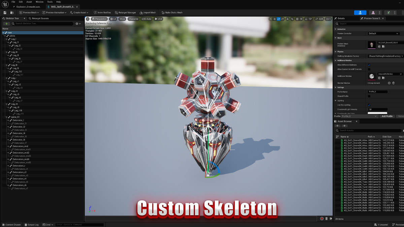Viewport: 404px width, 227px height.
Task: Select the active rotate gizmo tool
Action: tap(279, 19)
